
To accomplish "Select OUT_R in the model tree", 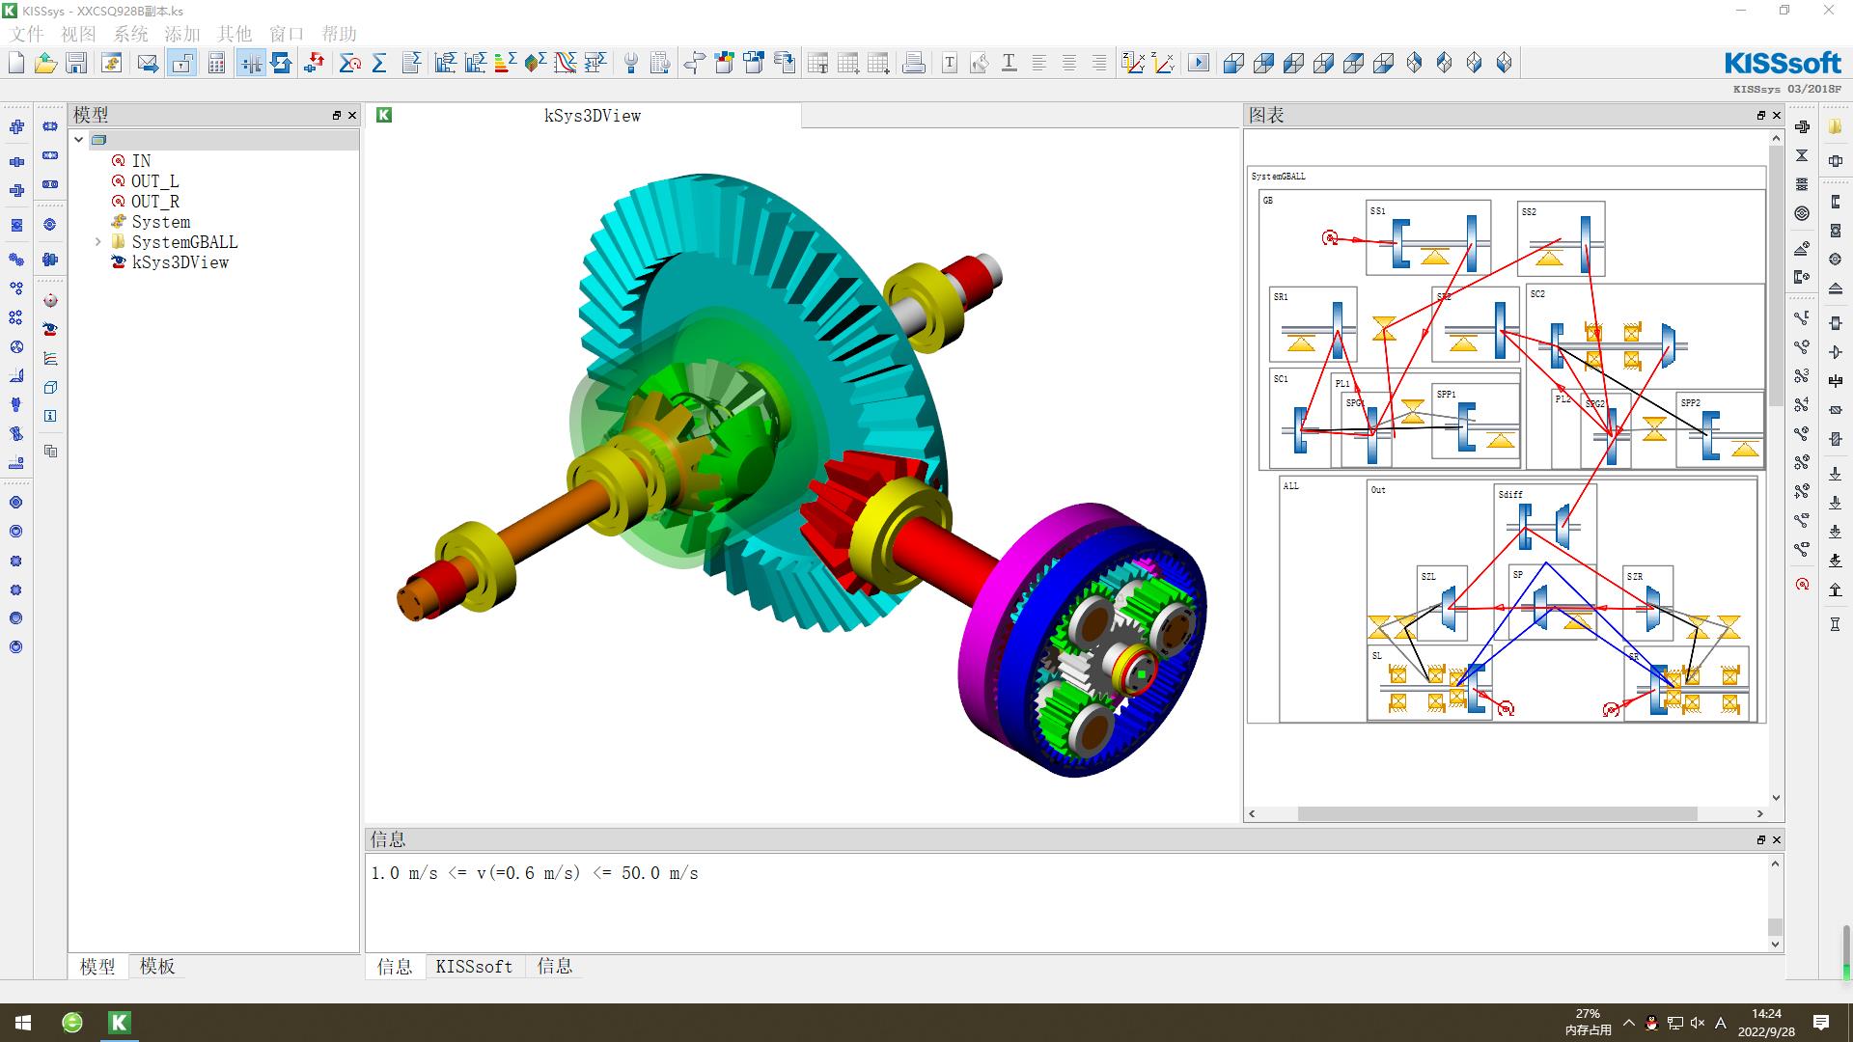I will point(155,202).
